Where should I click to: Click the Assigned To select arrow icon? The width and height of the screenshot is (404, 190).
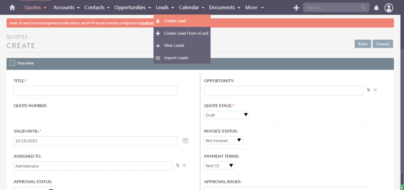coord(178,166)
